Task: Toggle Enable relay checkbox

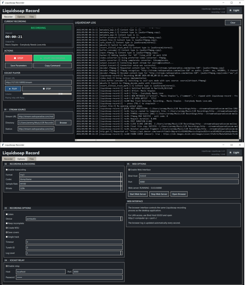Action: point(7,266)
